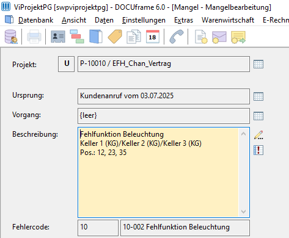Open the blue book folder toolbar icon
Screen dimensions: 289x238
click(x=96, y=37)
